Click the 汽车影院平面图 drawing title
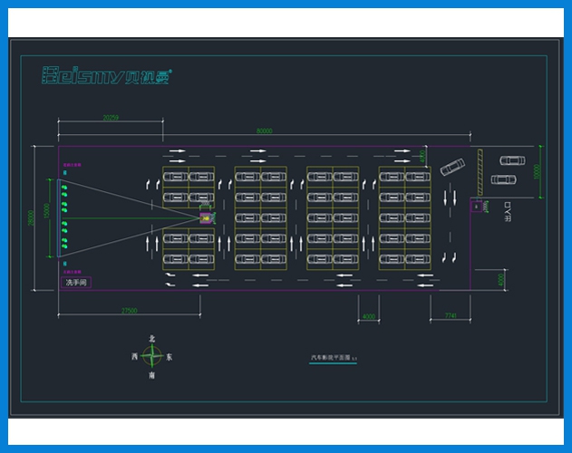Screen dimensions: 572x453 [x=330, y=358]
